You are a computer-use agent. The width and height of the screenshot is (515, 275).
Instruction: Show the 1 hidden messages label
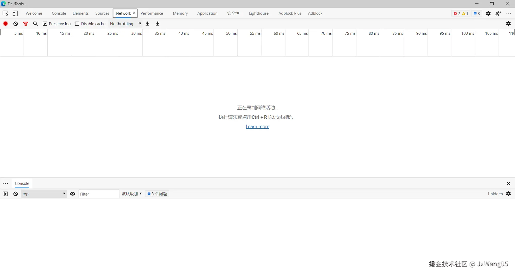(495, 194)
